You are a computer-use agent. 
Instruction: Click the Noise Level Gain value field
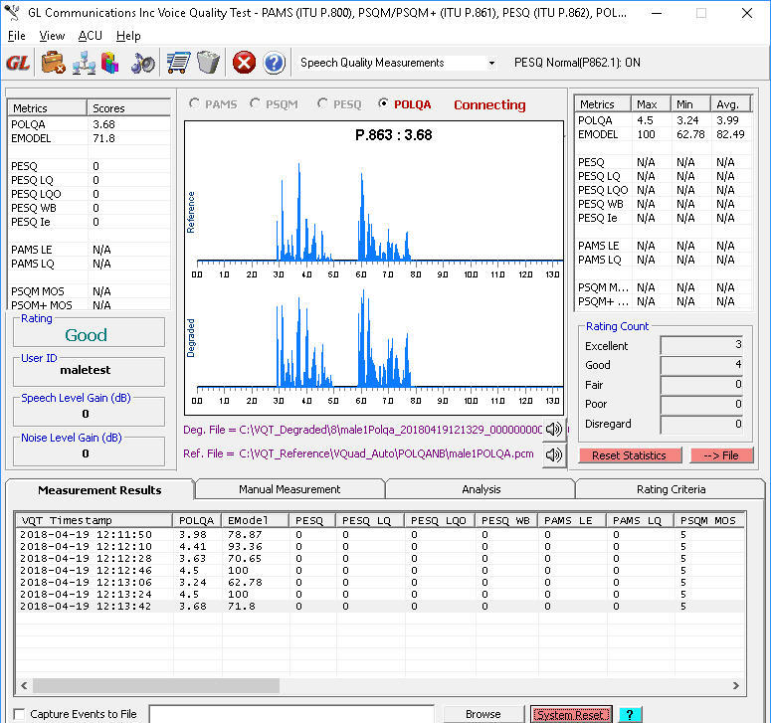click(89, 452)
